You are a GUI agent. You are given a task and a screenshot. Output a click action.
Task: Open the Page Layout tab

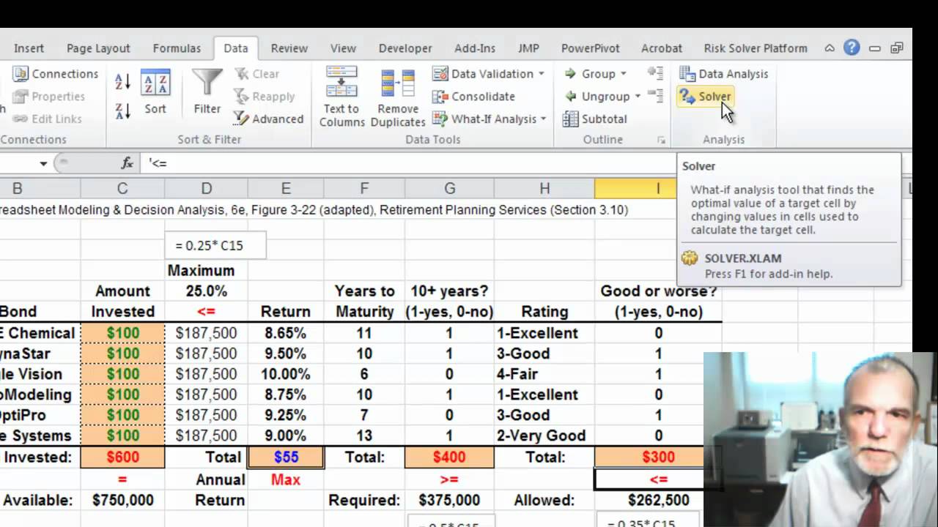pos(98,48)
